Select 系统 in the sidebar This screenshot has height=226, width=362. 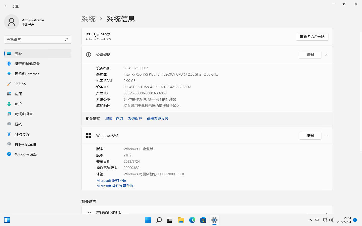(x=38, y=54)
